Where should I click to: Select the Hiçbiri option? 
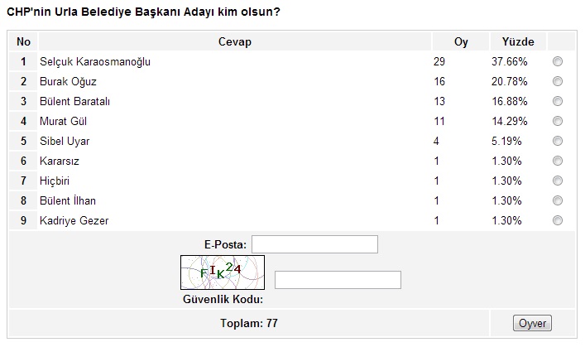point(557,181)
